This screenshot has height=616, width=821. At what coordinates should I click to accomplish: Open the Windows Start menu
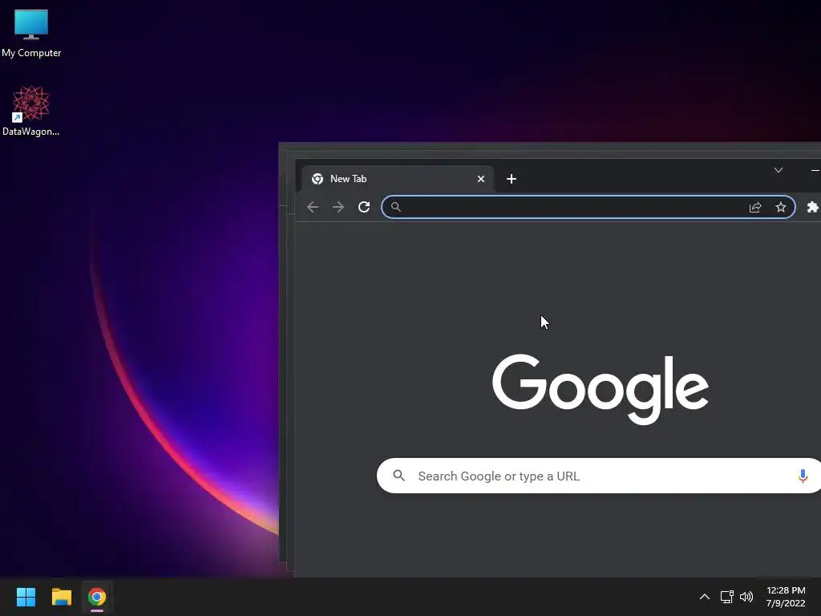pyautogui.click(x=26, y=597)
